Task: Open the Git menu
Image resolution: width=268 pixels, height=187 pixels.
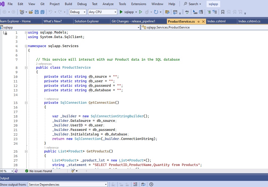Action: [42, 4]
